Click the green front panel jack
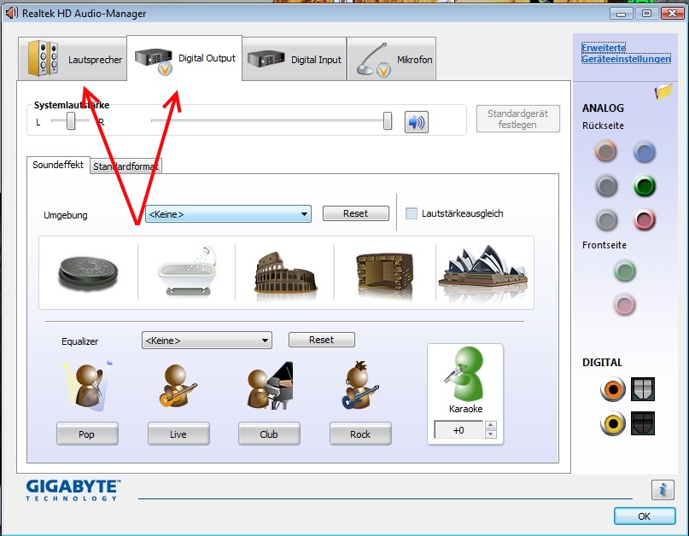The width and height of the screenshot is (689, 536). (624, 271)
